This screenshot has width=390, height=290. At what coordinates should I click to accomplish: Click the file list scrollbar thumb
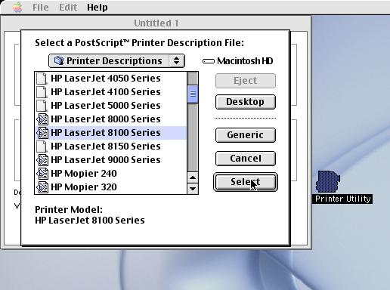click(193, 94)
